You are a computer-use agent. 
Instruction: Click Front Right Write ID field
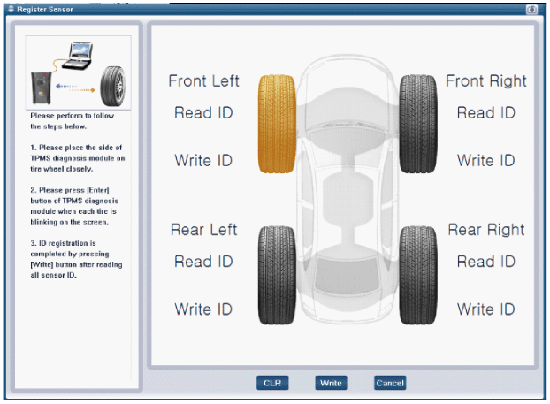point(485,160)
